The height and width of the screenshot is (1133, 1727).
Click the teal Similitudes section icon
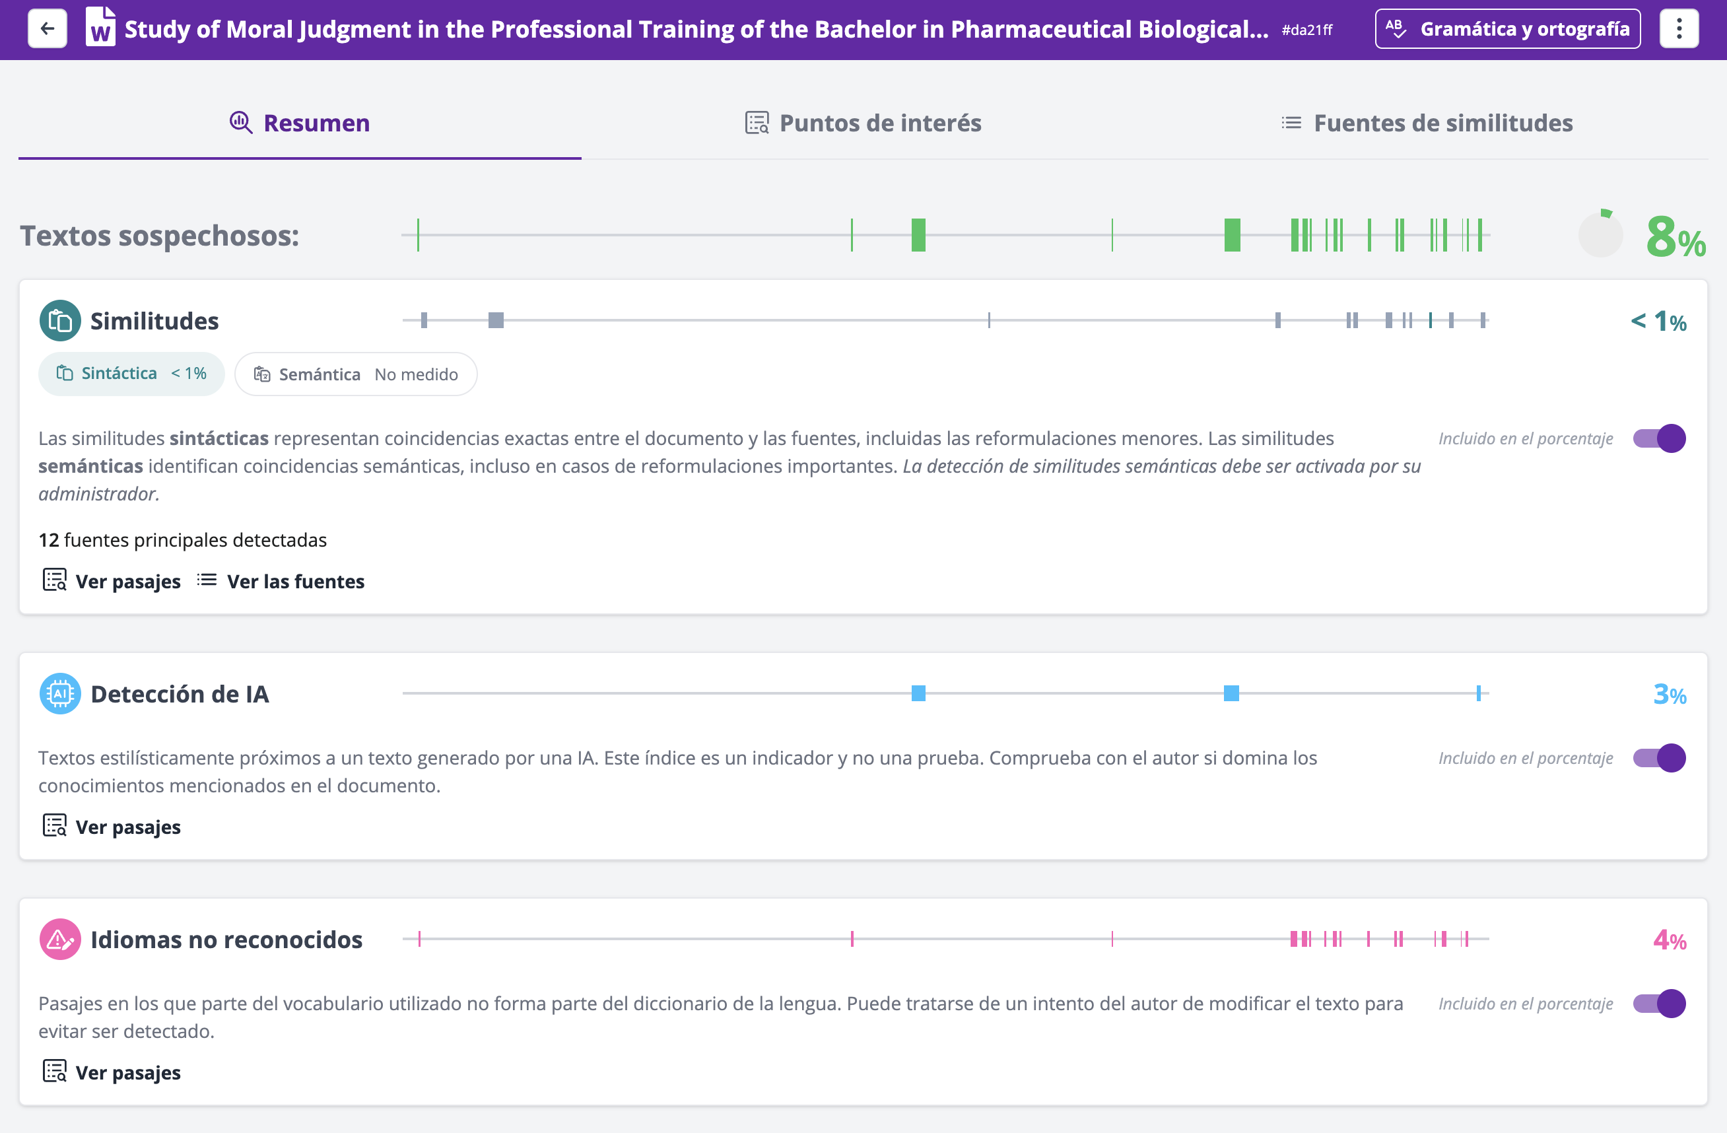(x=60, y=321)
